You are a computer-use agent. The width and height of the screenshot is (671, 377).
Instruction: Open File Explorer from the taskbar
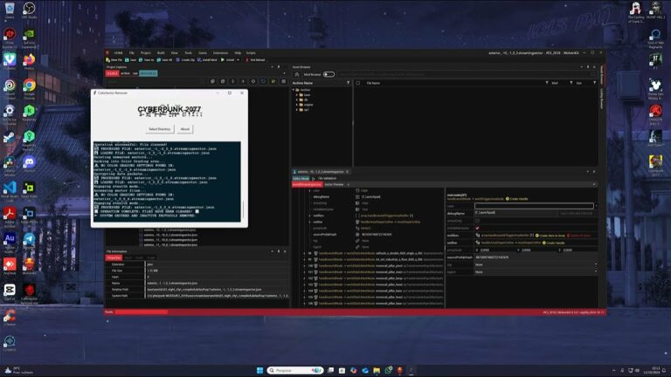tap(377, 370)
